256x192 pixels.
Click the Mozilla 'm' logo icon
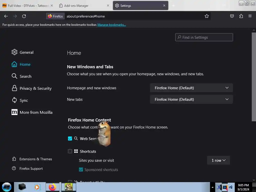(x=14, y=112)
